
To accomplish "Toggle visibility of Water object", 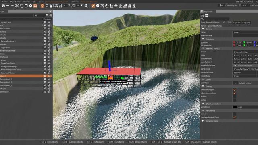I will click(x=45, y=60).
